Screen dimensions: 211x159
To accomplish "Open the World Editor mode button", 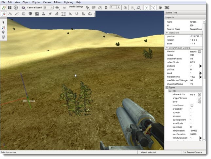I will [4, 8].
